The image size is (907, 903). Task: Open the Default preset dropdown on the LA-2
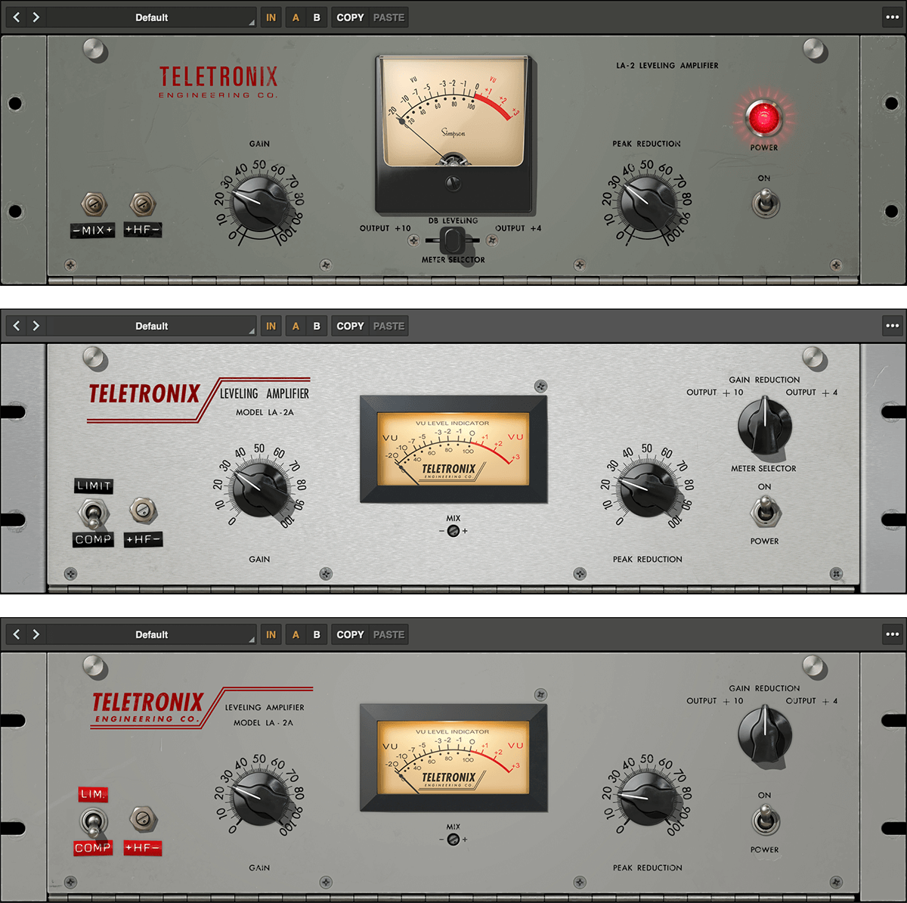151,17
